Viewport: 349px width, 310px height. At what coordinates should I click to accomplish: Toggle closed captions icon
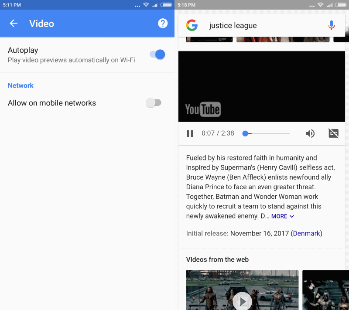333,133
